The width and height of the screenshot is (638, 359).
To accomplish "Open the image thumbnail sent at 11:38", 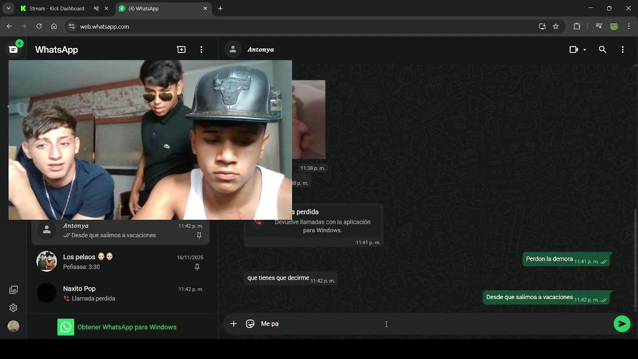I will point(309,120).
